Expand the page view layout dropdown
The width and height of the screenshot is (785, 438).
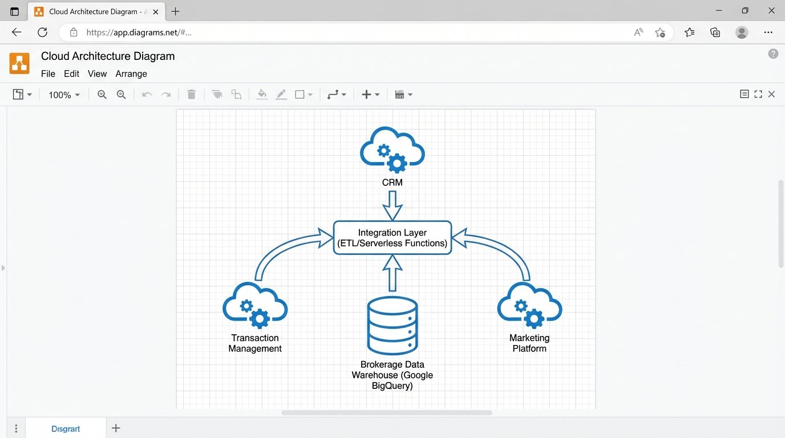(x=22, y=95)
